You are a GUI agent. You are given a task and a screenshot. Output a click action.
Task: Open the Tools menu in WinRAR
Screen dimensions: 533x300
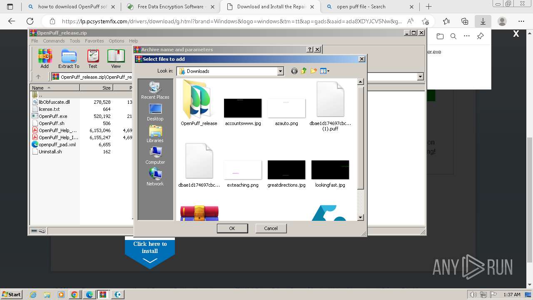tap(75, 41)
